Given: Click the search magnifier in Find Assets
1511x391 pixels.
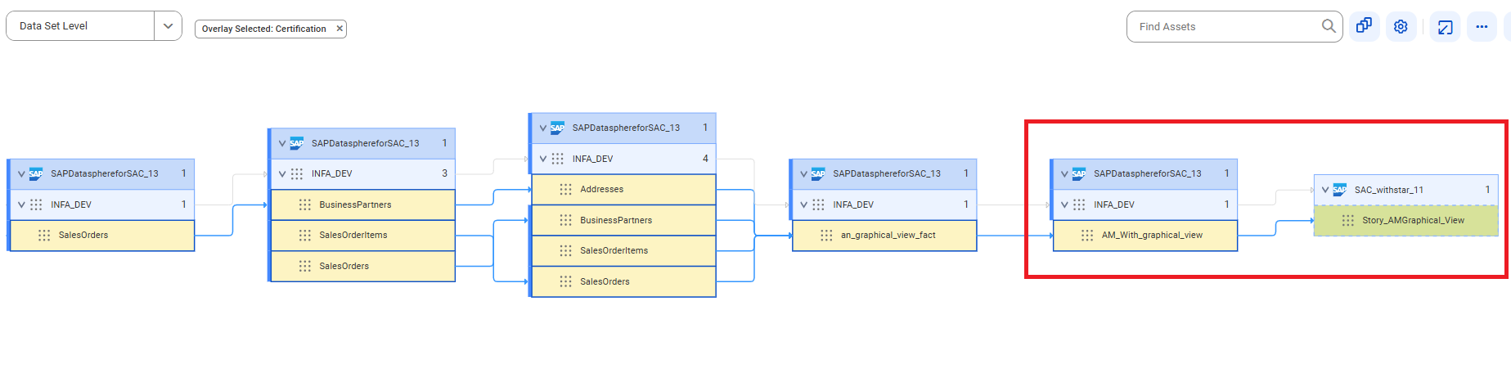Looking at the screenshot, I should click(1329, 26).
